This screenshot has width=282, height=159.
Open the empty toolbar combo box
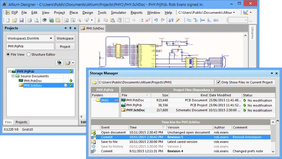[238, 20]
